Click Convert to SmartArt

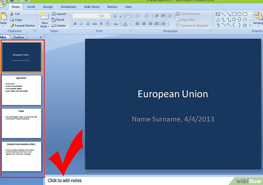(x=193, y=26)
